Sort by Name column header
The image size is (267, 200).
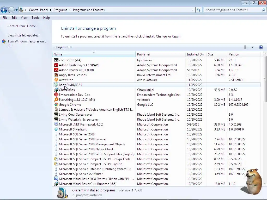(94, 54)
